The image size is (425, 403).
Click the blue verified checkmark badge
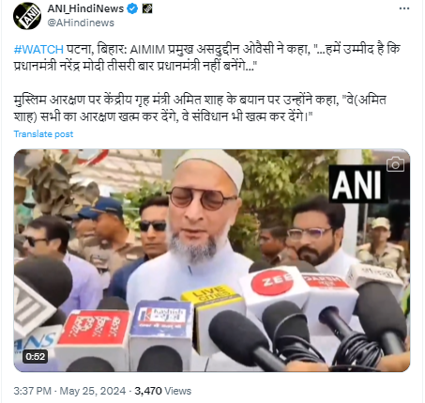[132, 8]
